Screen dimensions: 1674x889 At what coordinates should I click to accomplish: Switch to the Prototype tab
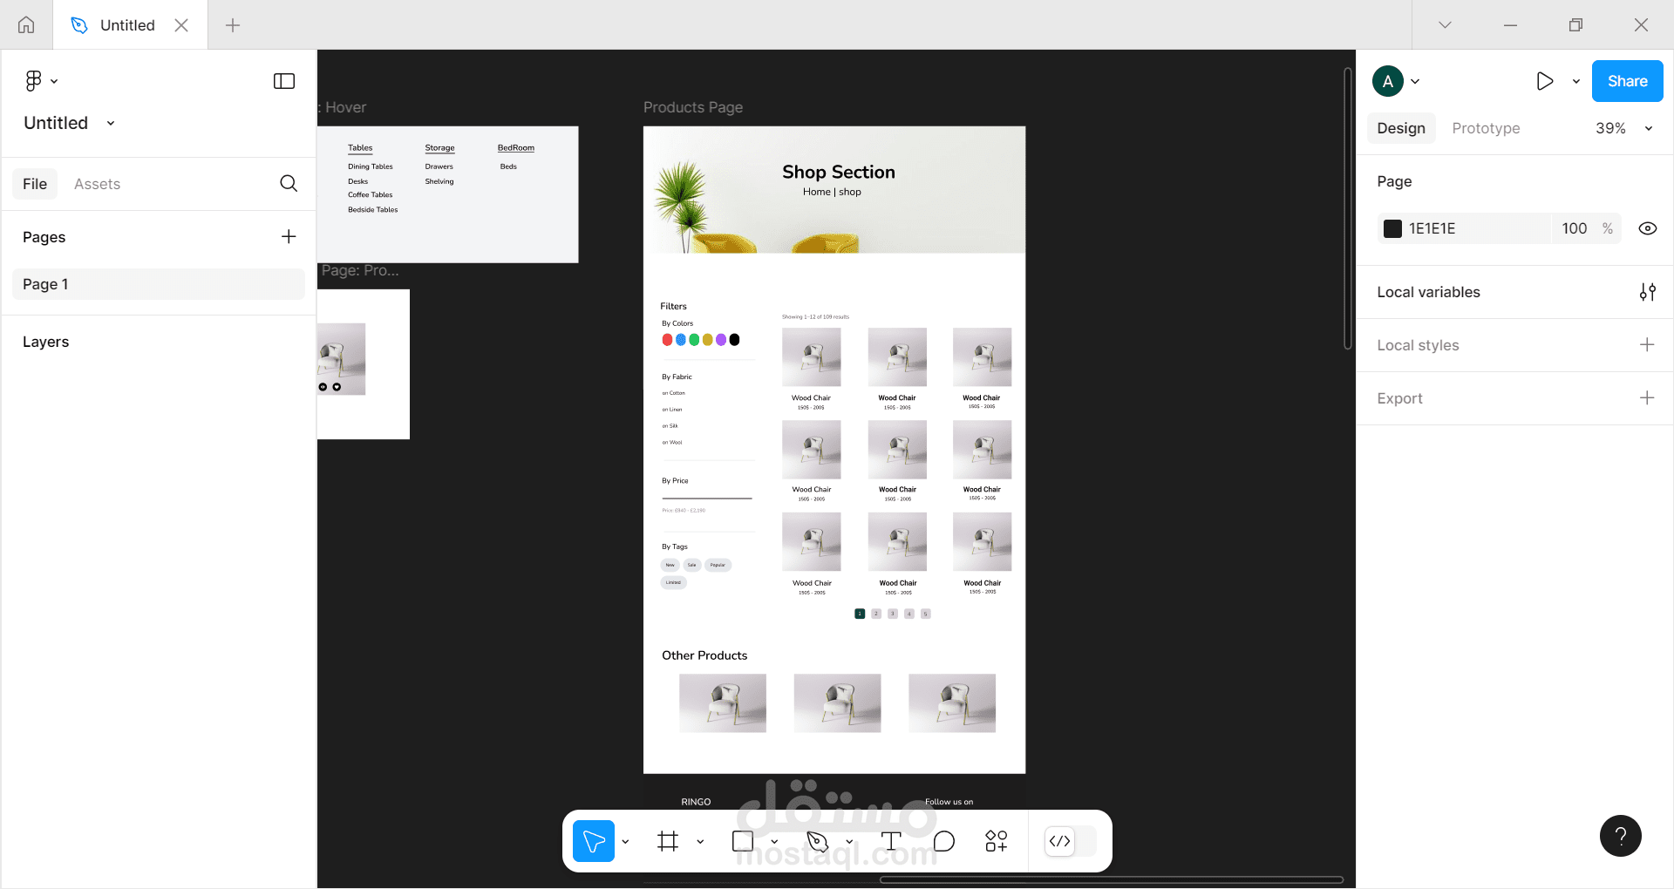[x=1486, y=128]
